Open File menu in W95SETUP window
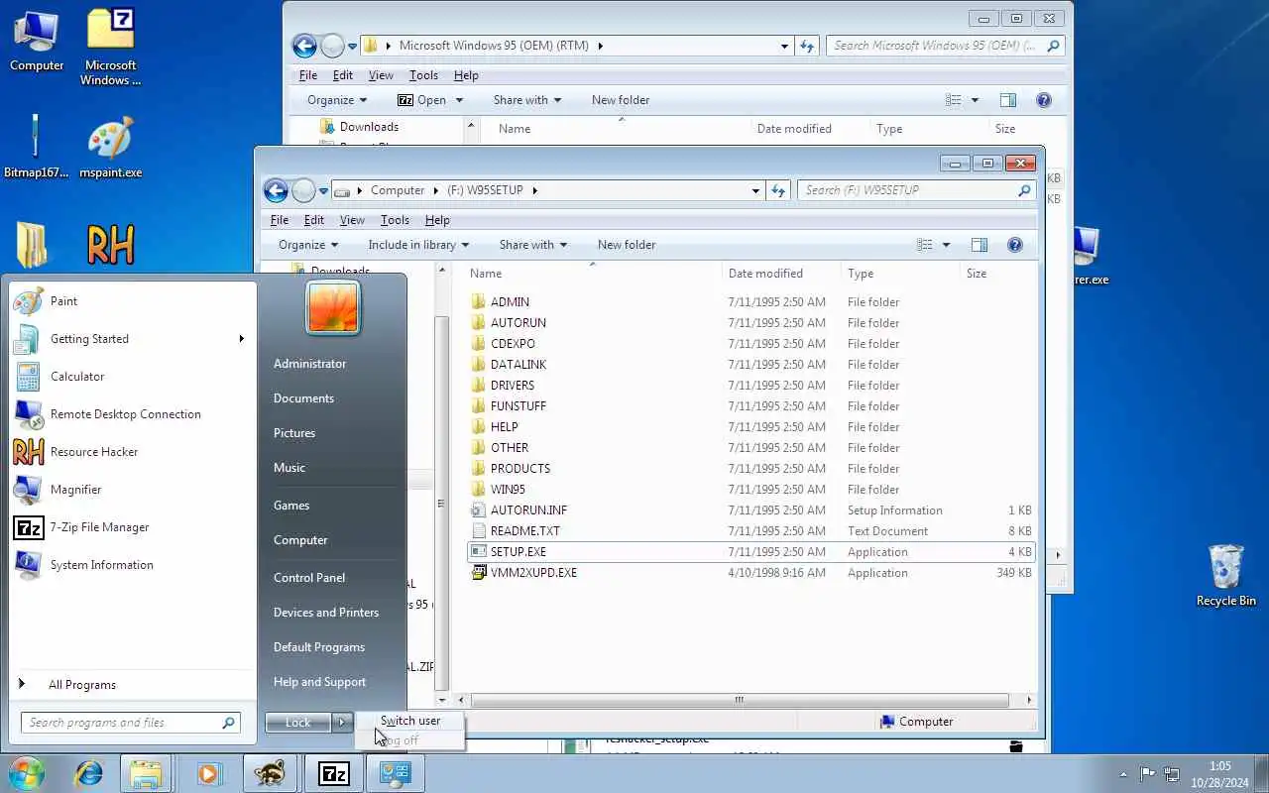 tap(280, 220)
